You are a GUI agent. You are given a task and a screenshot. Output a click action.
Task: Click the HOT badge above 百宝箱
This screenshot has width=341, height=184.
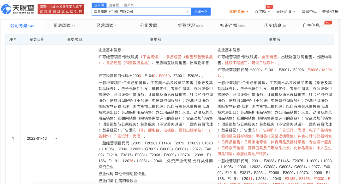(x=269, y=7)
